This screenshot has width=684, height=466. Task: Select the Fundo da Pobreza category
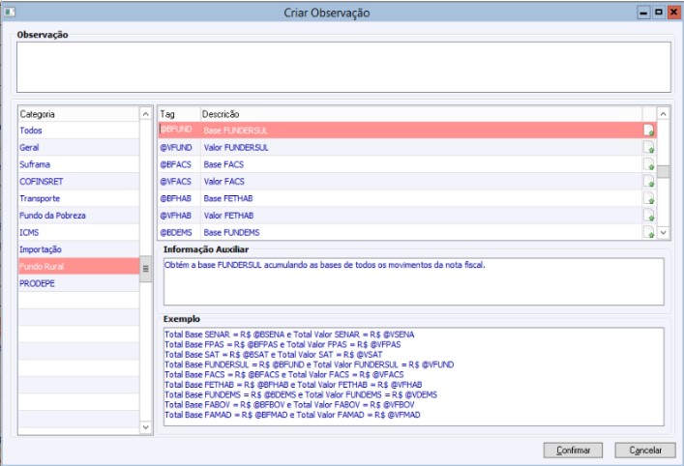point(79,216)
